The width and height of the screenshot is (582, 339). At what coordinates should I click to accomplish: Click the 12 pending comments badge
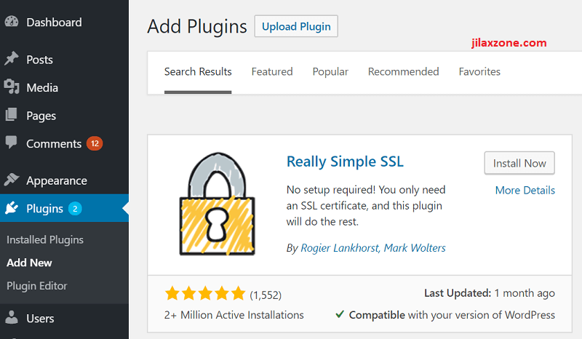click(x=95, y=143)
